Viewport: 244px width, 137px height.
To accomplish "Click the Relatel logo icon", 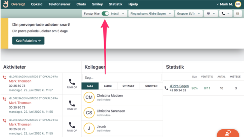I will [6, 4].
